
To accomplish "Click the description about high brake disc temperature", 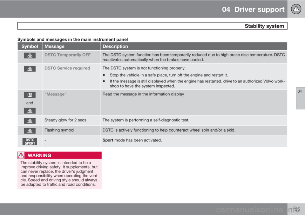I will [194, 57].
